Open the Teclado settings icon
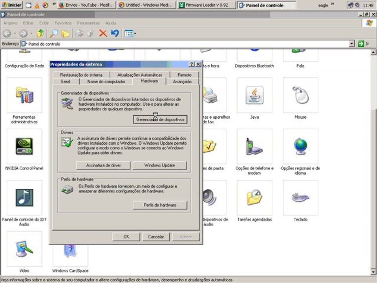The width and height of the screenshot is (377, 283). (300, 198)
